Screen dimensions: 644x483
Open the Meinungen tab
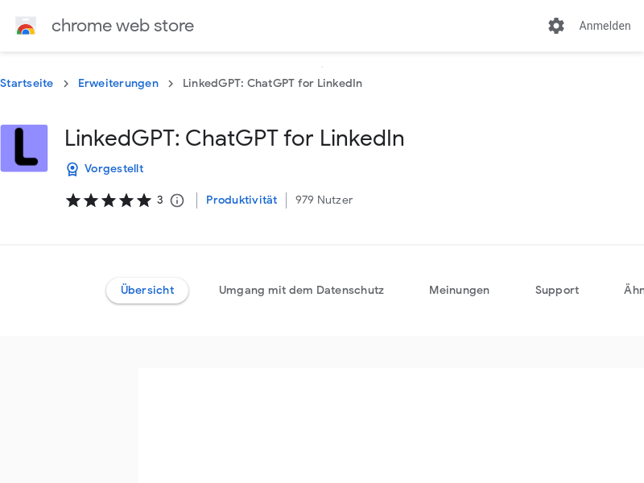[x=459, y=290]
